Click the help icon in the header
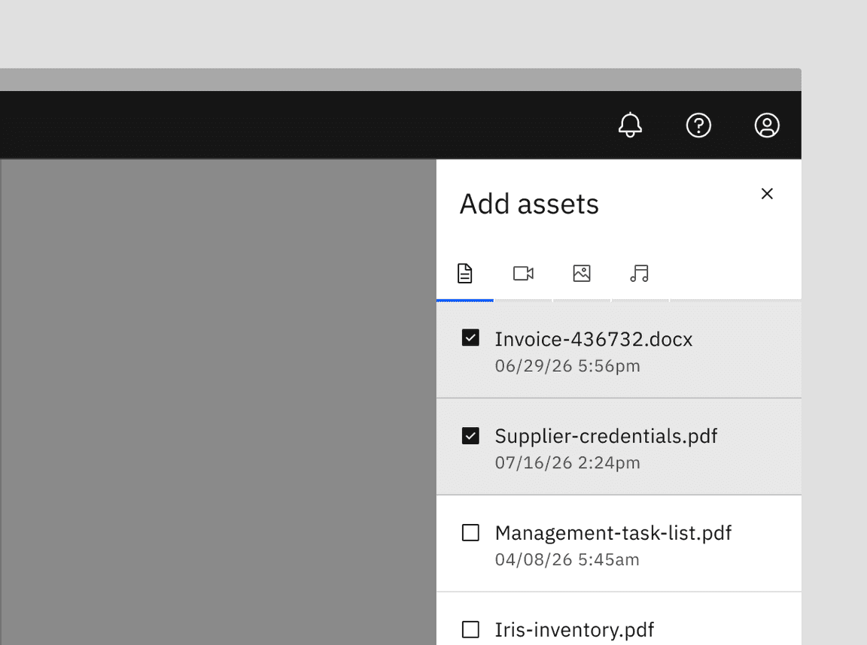867x645 pixels. tap(698, 126)
